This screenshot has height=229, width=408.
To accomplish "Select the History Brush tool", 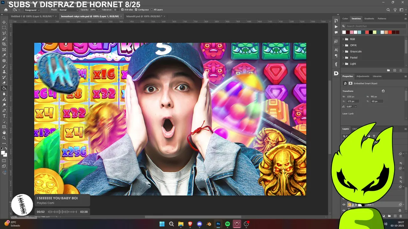I will [x=4, y=77].
